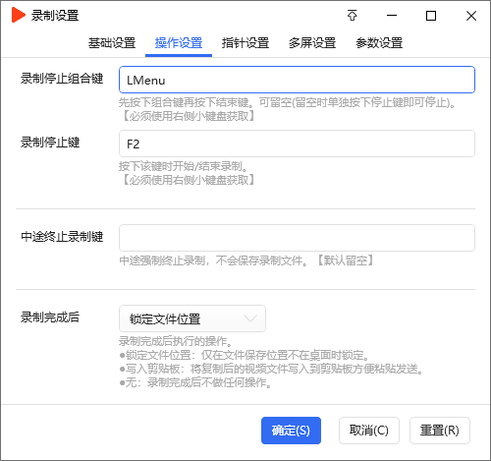Select the 操作设置 tab
Image resolution: width=491 pixels, height=461 pixels.
click(x=179, y=43)
